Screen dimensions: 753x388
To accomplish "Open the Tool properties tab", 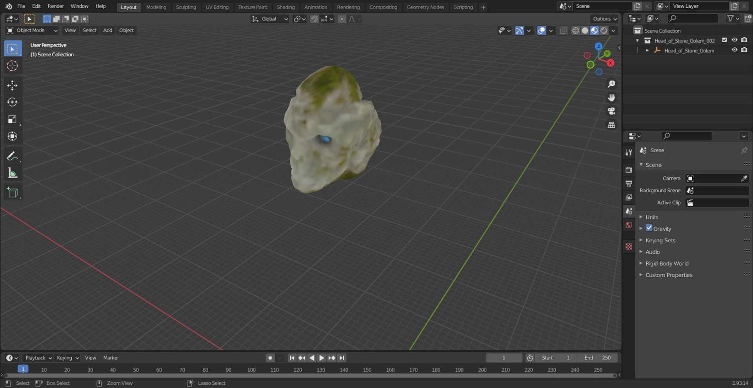I will point(629,152).
